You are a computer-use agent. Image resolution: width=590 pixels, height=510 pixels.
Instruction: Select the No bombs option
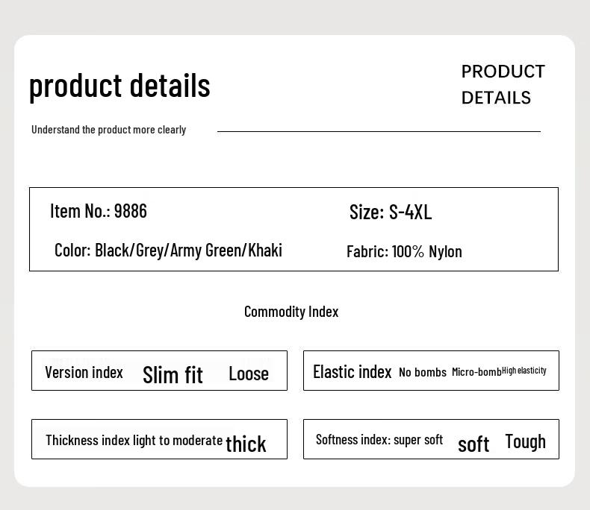(423, 372)
